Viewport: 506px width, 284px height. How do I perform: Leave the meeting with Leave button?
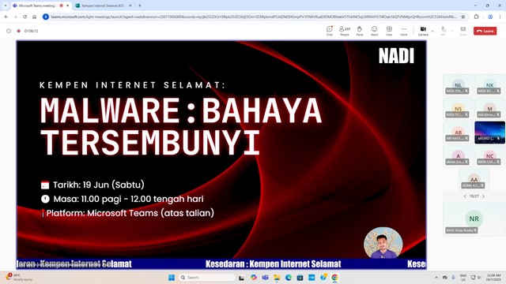click(485, 31)
